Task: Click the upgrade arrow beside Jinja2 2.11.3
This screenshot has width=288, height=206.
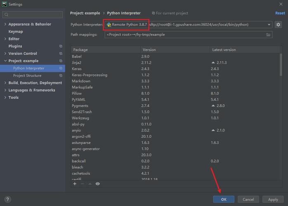Action: pyautogui.click(x=213, y=63)
